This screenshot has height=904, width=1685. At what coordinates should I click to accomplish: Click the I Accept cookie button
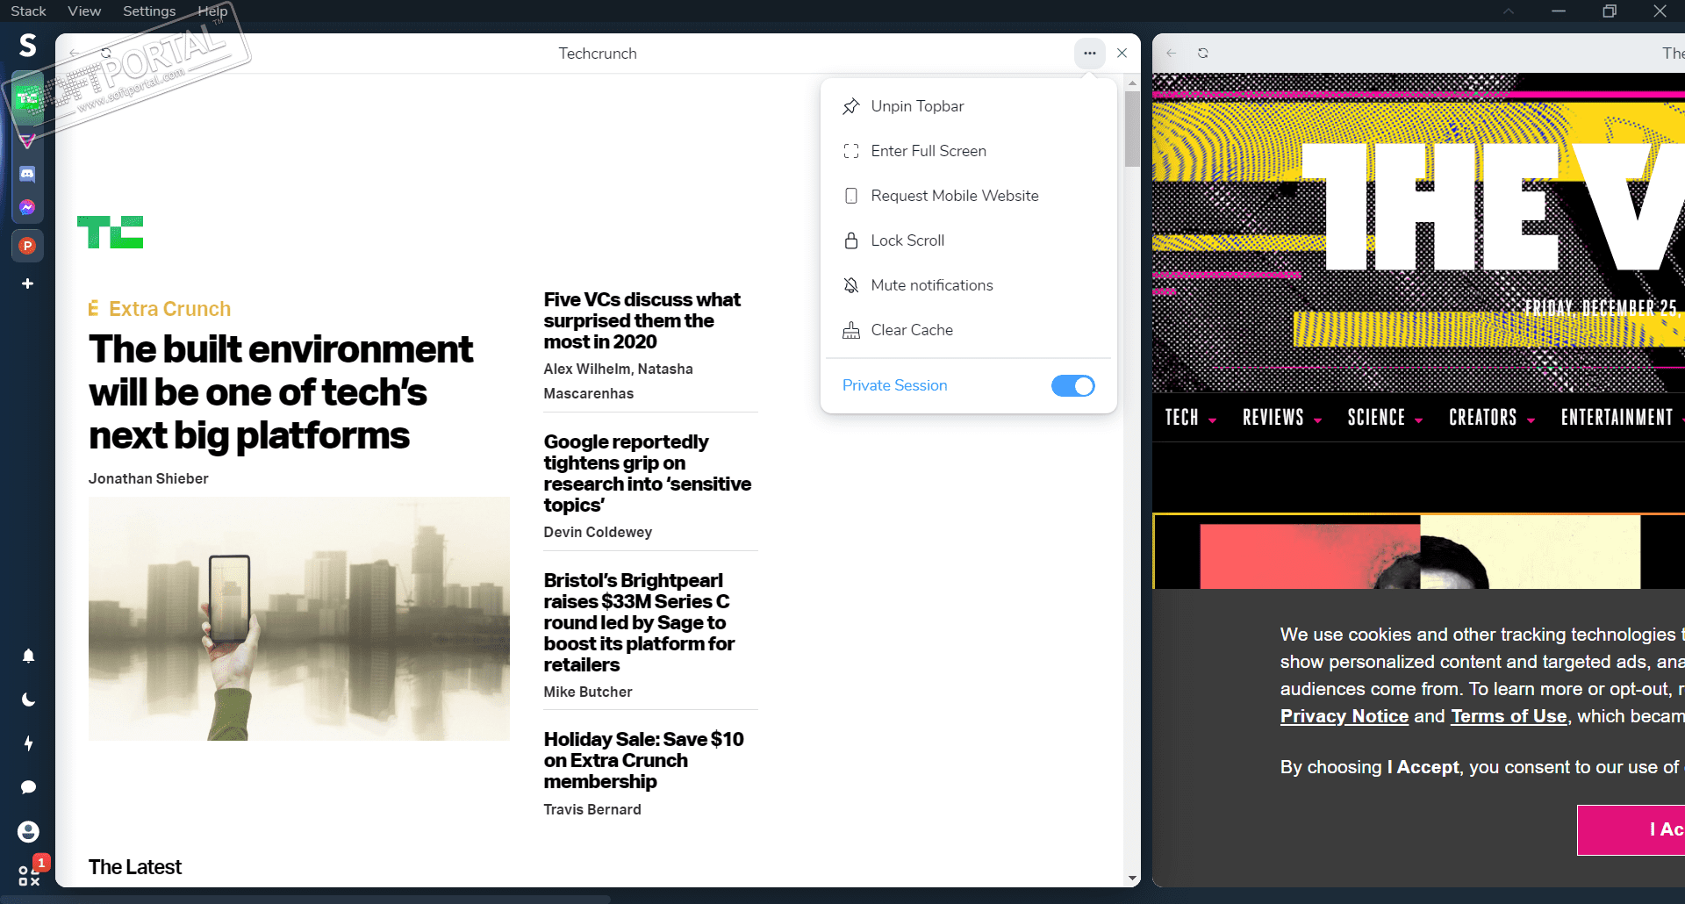point(1631,829)
